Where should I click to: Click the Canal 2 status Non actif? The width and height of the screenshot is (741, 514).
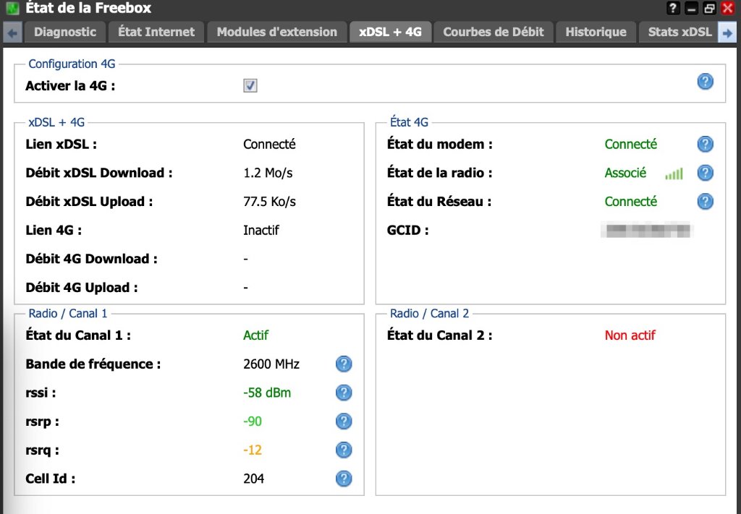(x=630, y=335)
